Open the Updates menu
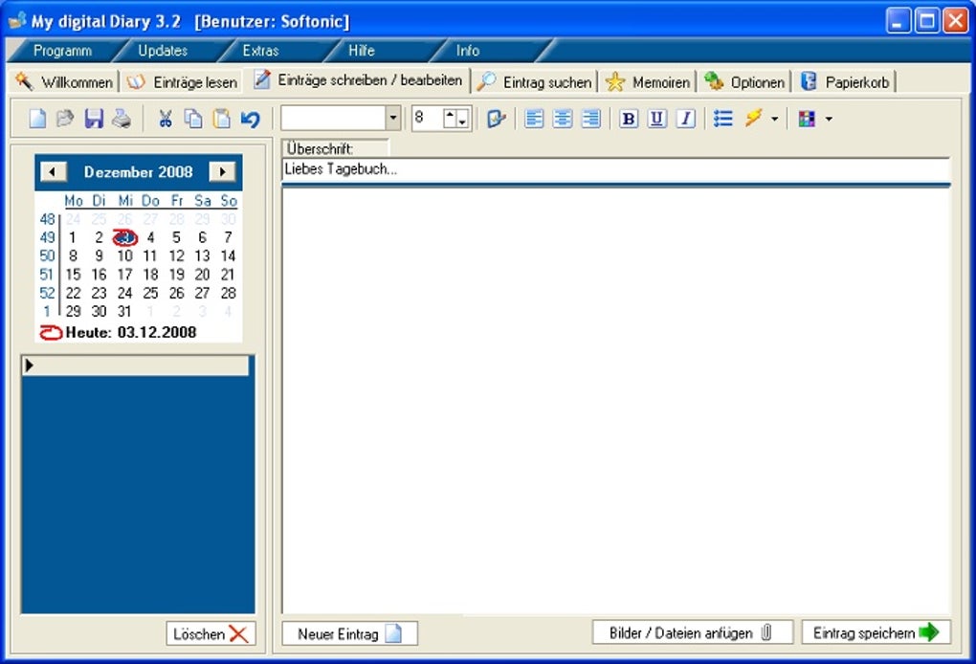Screen dimensions: 976x664 pos(163,51)
